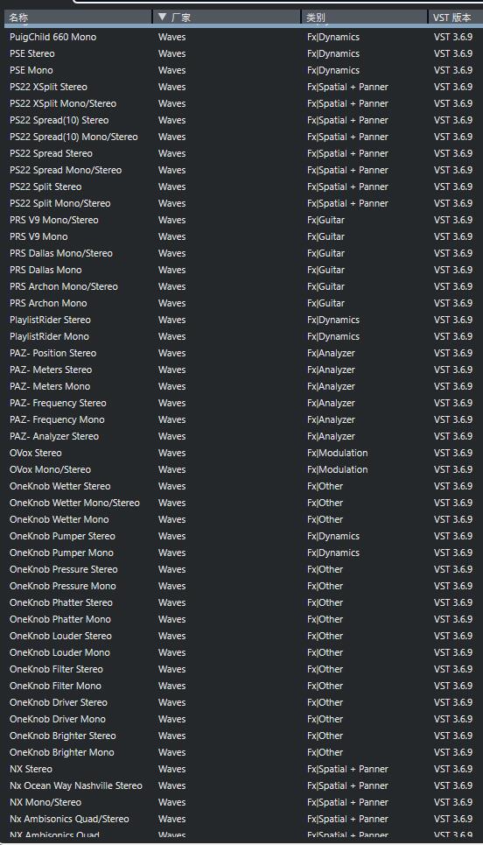
Task: Select OneKnob Brighter Stereo entry
Action: click(x=241, y=736)
